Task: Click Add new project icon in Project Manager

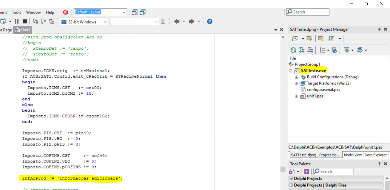Action: (294, 38)
